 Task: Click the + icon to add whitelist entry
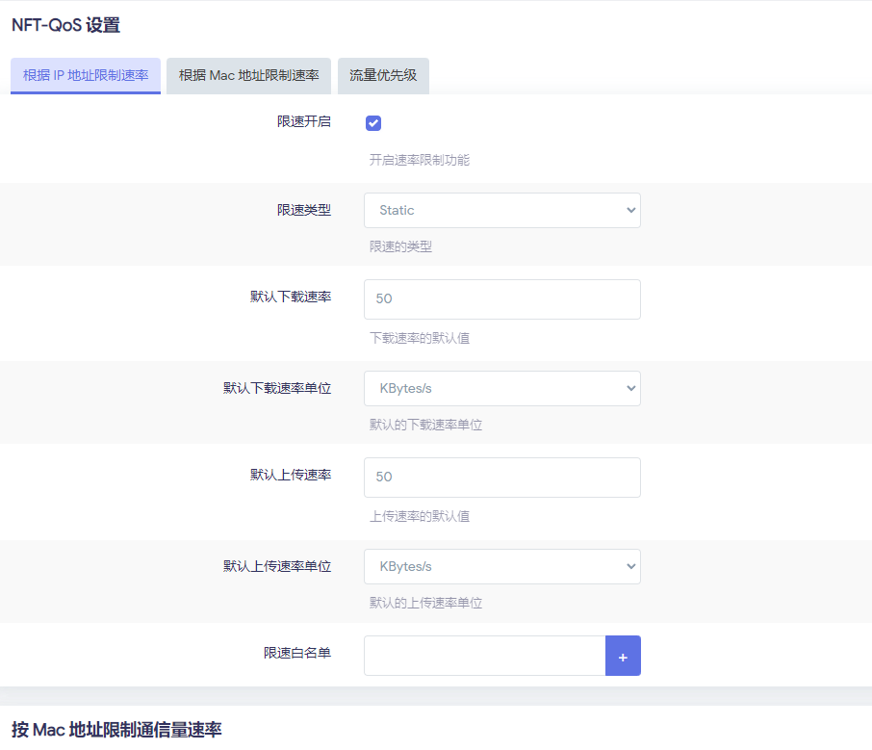(x=623, y=656)
